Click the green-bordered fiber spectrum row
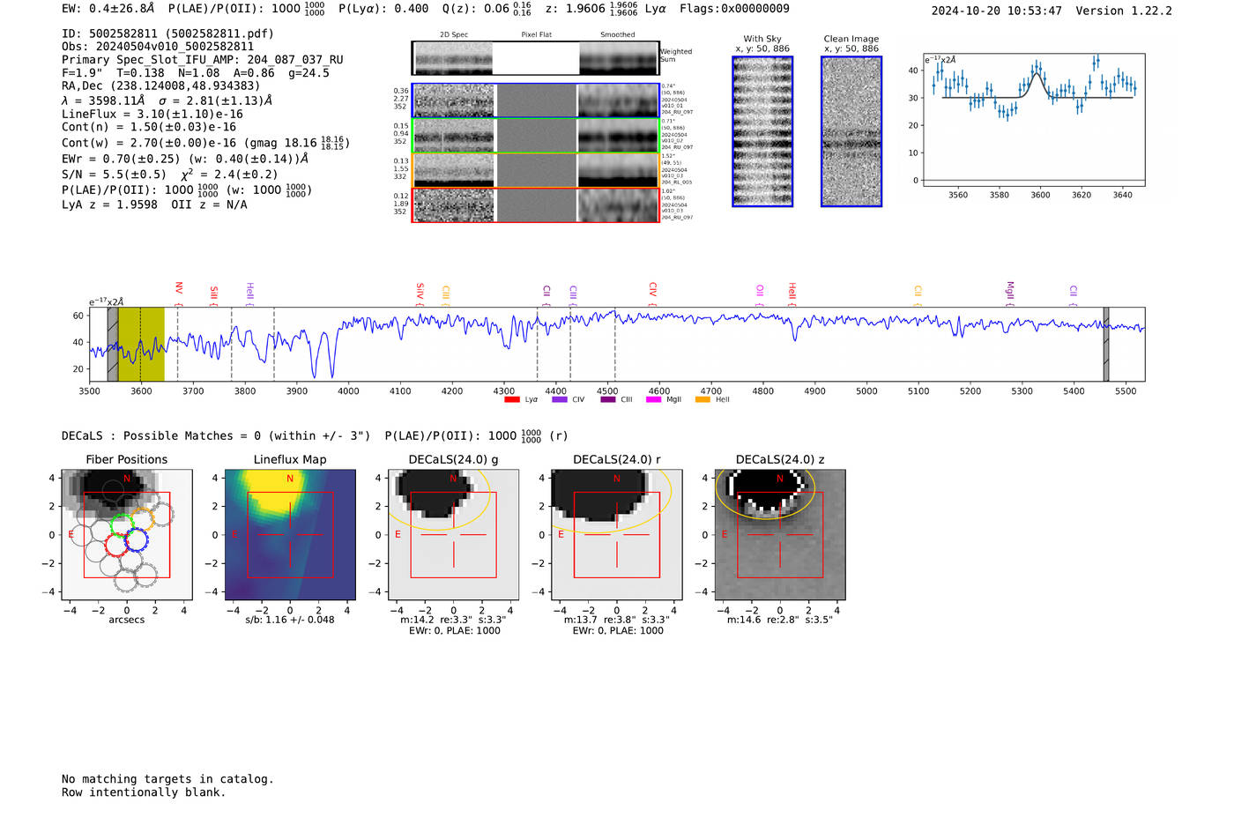 (x=536, y=136)
